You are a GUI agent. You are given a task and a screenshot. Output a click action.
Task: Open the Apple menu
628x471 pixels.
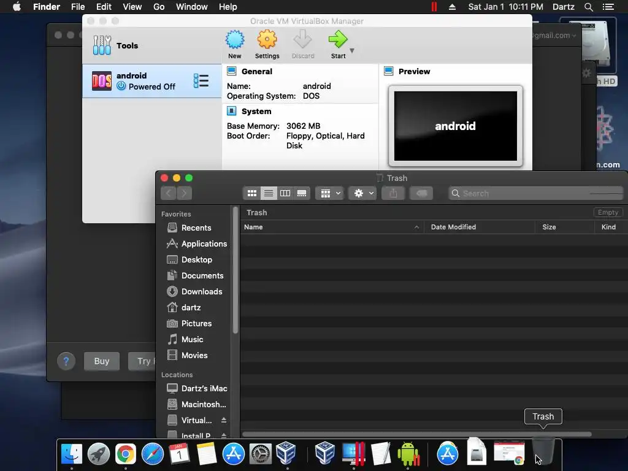pyautogui.click(x=17, y=7)
